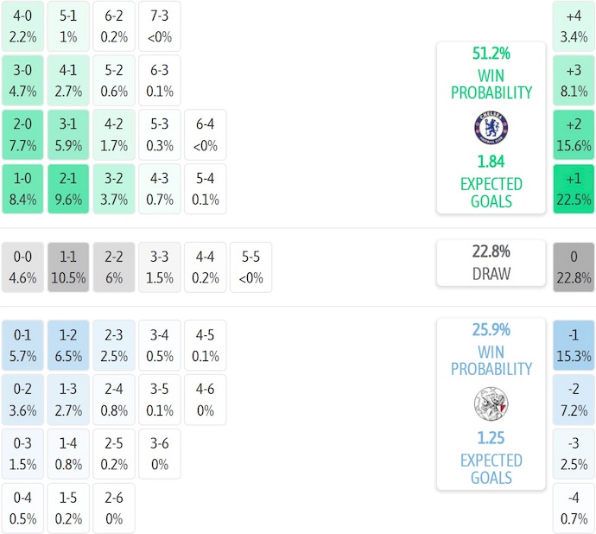Click the Chelsea club crest icon
Image resolution: width=596 pixels, height=534 pixels.
tap(491, 127)
